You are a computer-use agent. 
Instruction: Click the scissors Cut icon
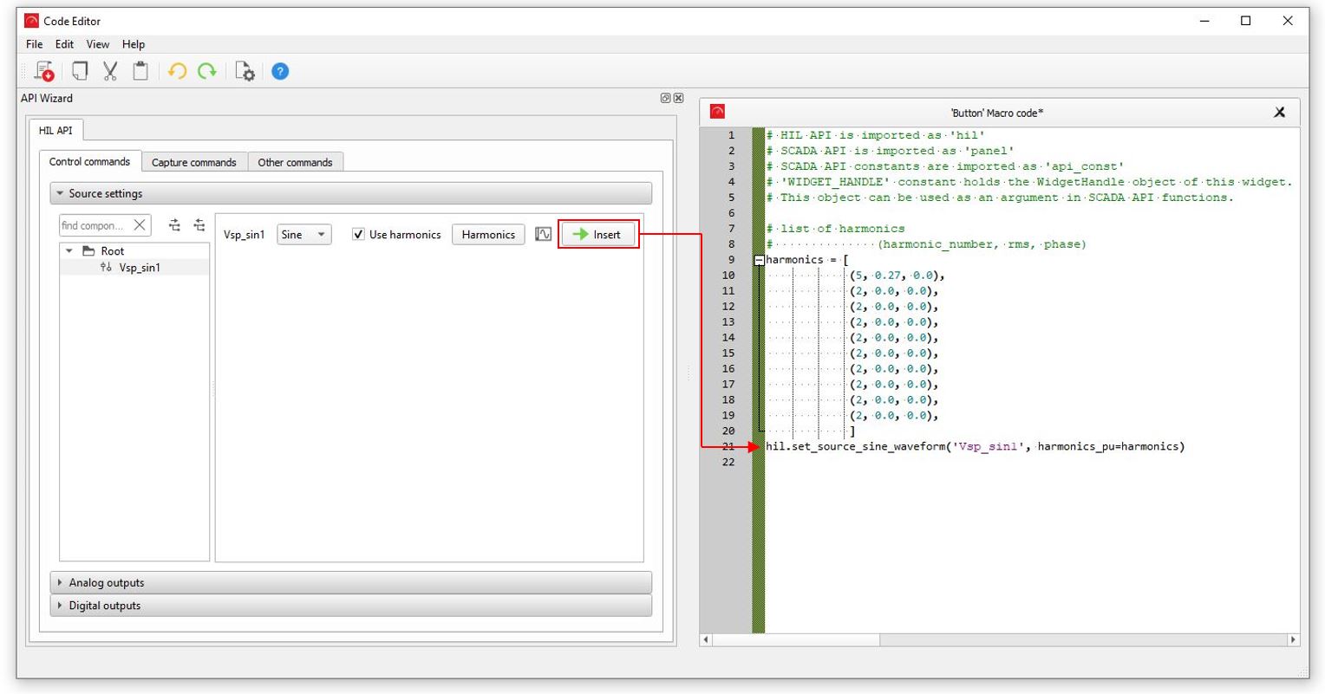(110, 71)
